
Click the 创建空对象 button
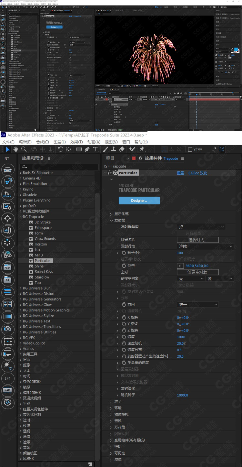(x=197, y=272)
